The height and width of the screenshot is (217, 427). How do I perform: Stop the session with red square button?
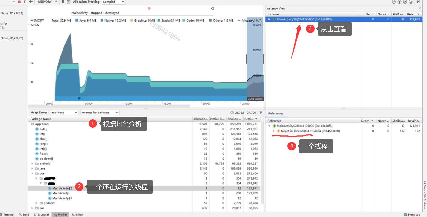(19, 2)
